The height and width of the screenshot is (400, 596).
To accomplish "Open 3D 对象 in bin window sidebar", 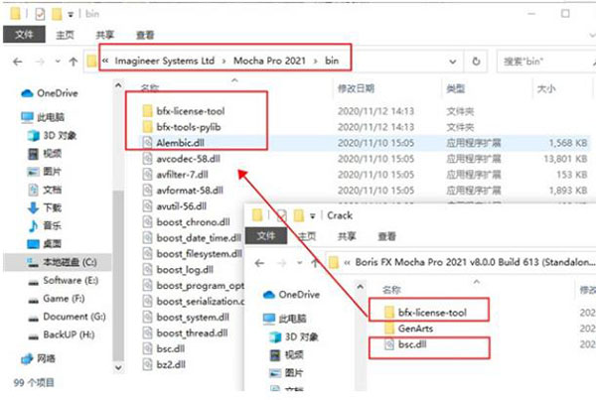I will tap(53, 135).
